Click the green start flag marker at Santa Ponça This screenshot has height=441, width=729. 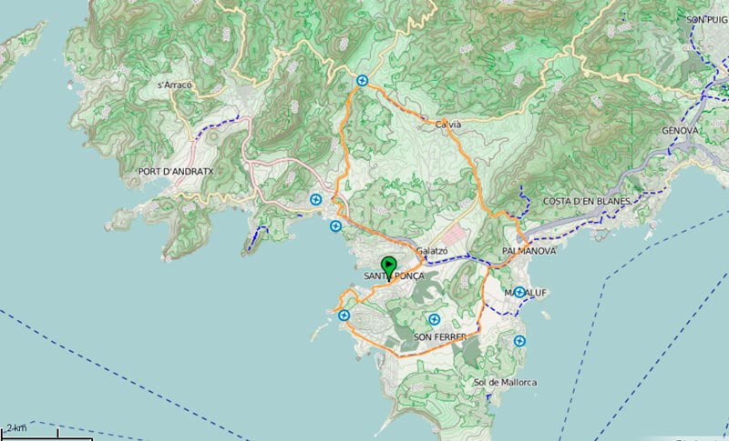point(389,268)
